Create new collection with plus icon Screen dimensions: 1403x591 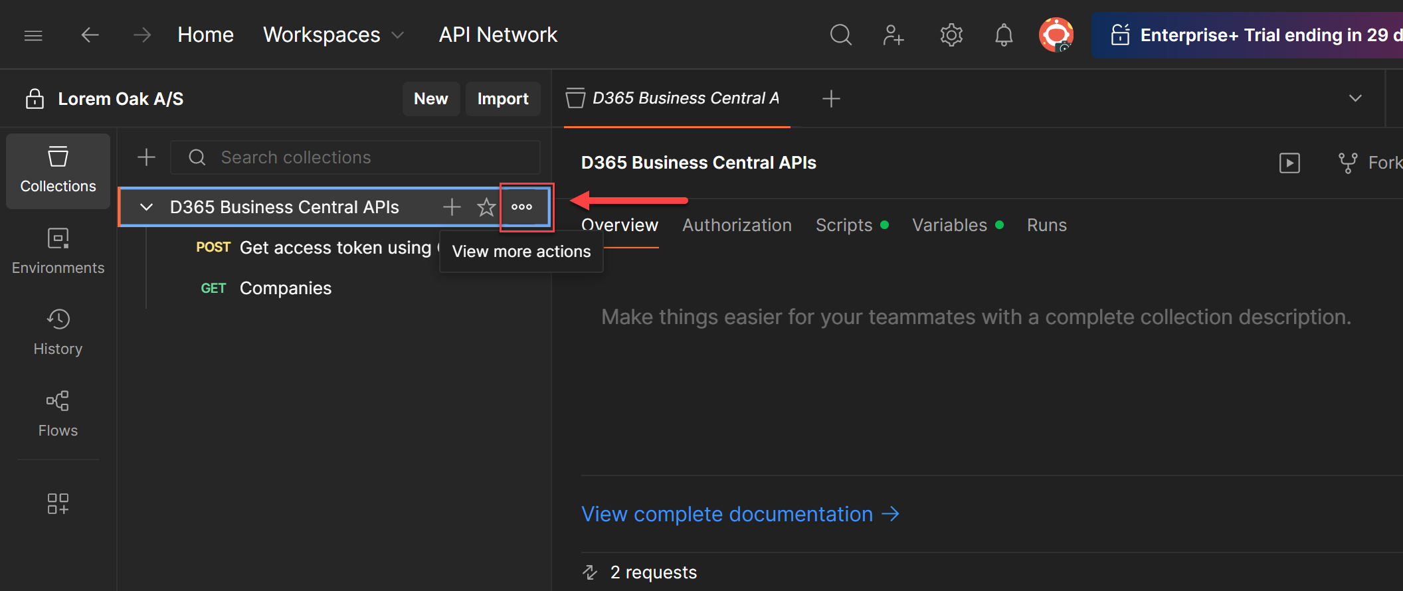click(146, 157)
